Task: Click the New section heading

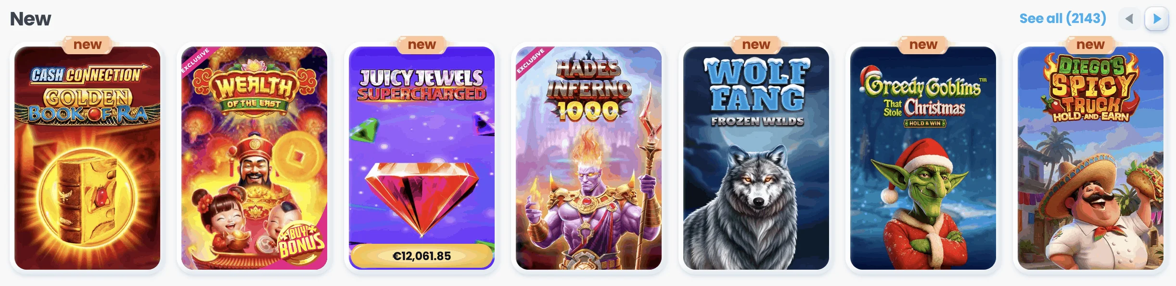Action: [30, 19]
